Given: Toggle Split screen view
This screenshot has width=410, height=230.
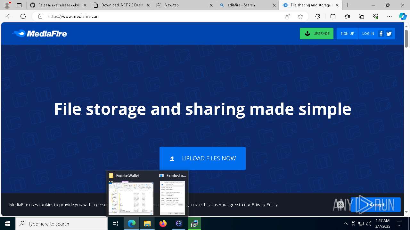Looking at the screenshot, I should [333, 16].
